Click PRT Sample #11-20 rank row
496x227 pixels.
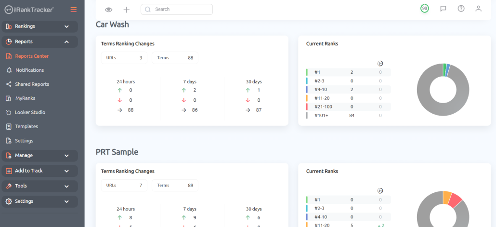348,224
